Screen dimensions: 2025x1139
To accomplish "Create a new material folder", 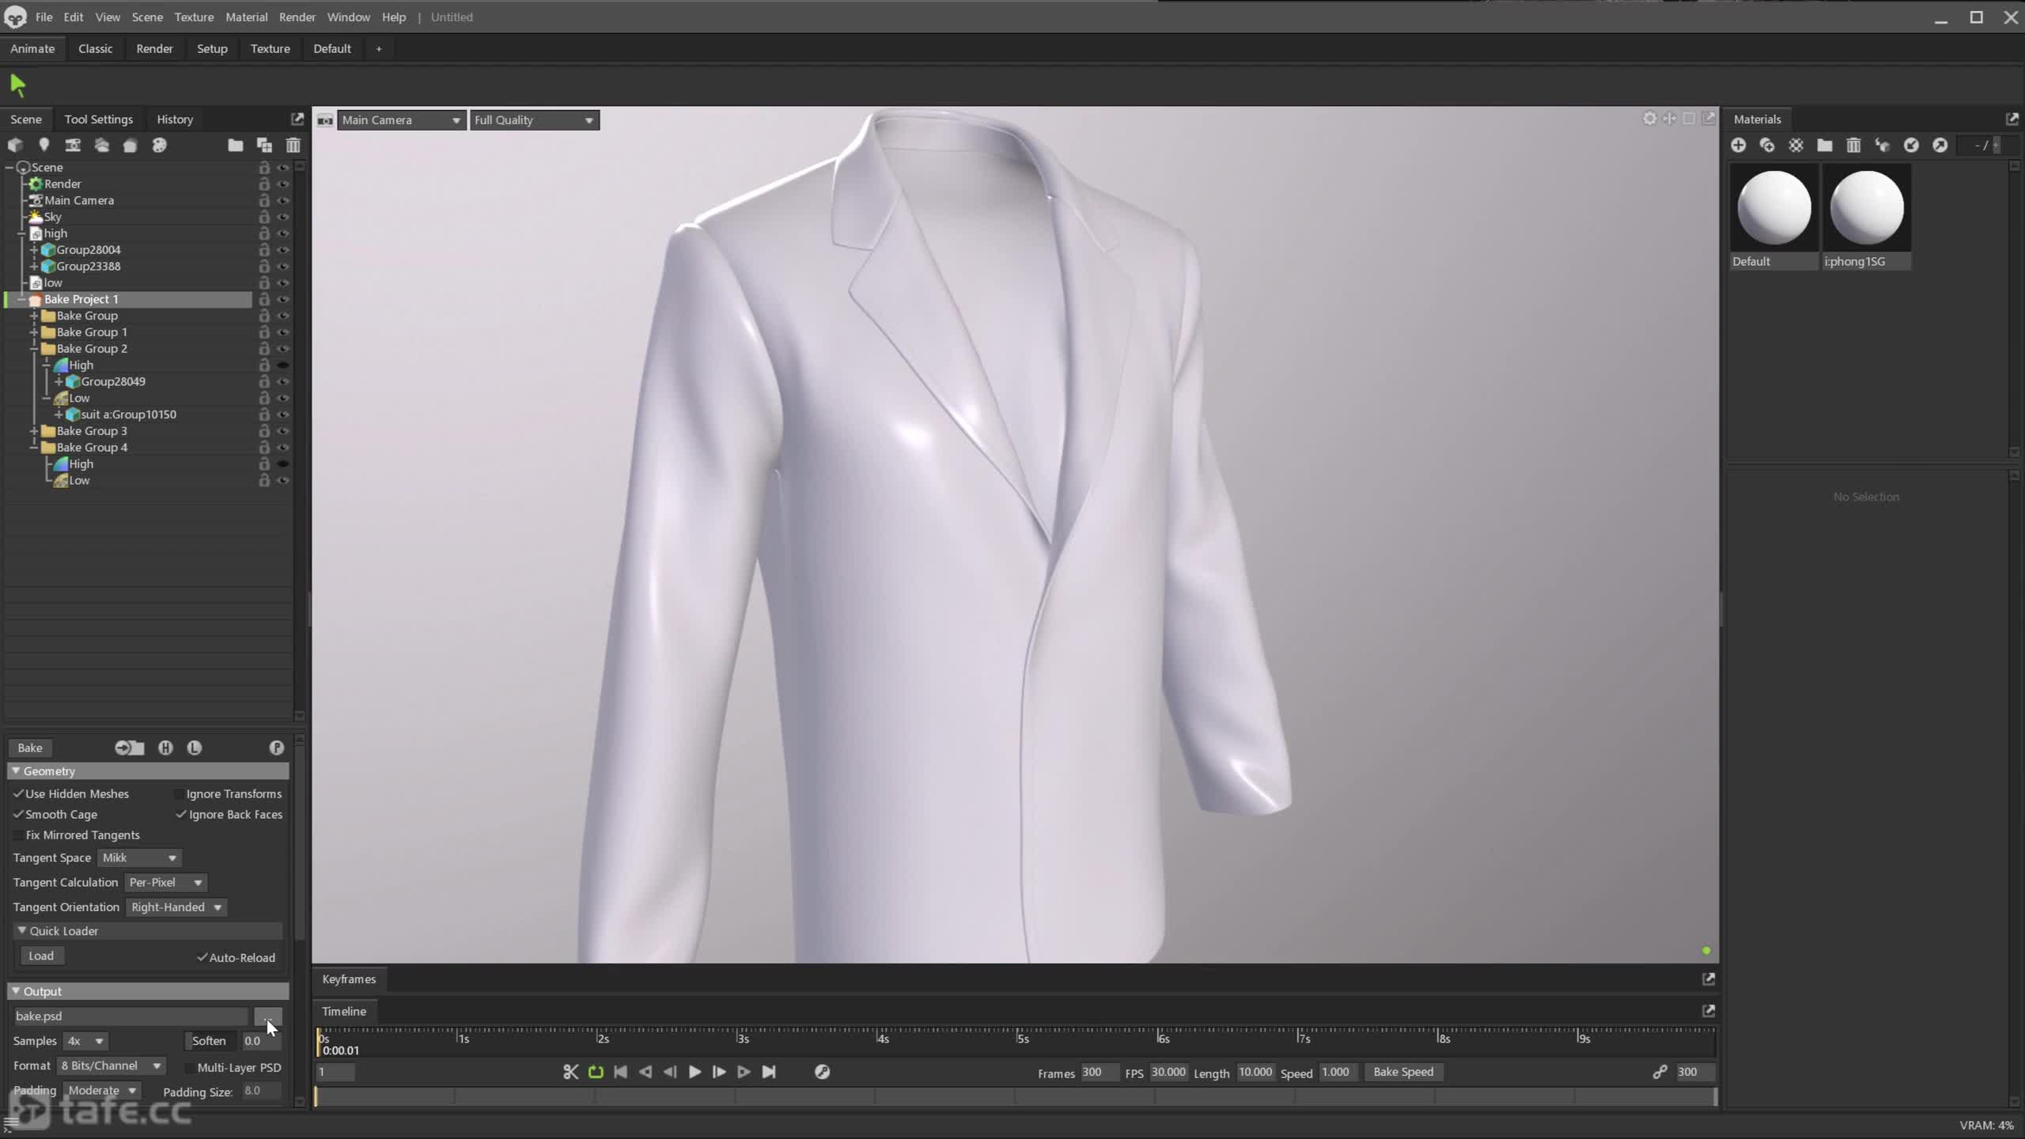I will pos(1824,145).
